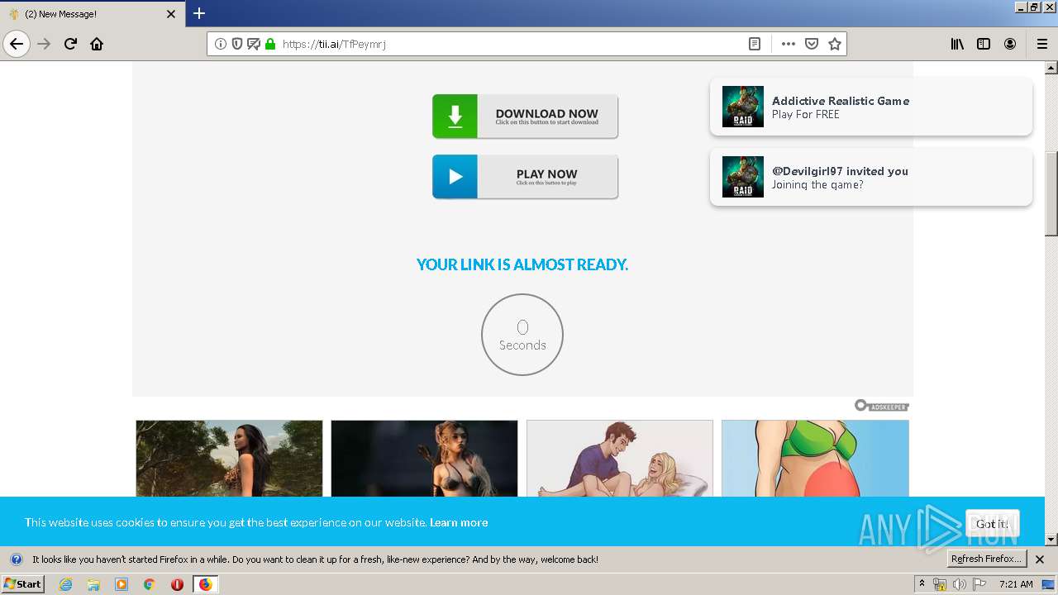Show site information icon in address bar

click(x=221, y=44)
